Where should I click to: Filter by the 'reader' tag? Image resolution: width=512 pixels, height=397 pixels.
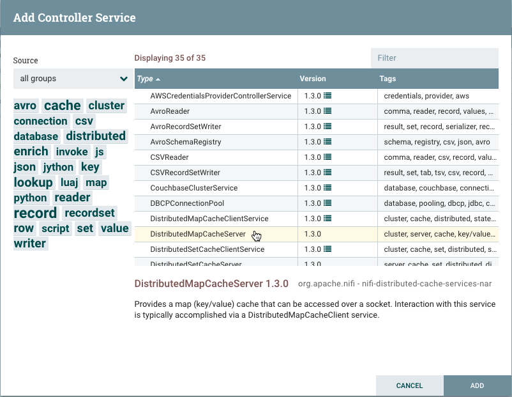72,198
